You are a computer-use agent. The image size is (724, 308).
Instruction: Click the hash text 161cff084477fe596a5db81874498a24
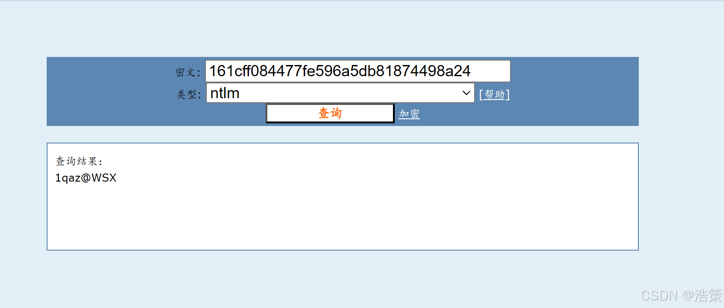point(340,71)
